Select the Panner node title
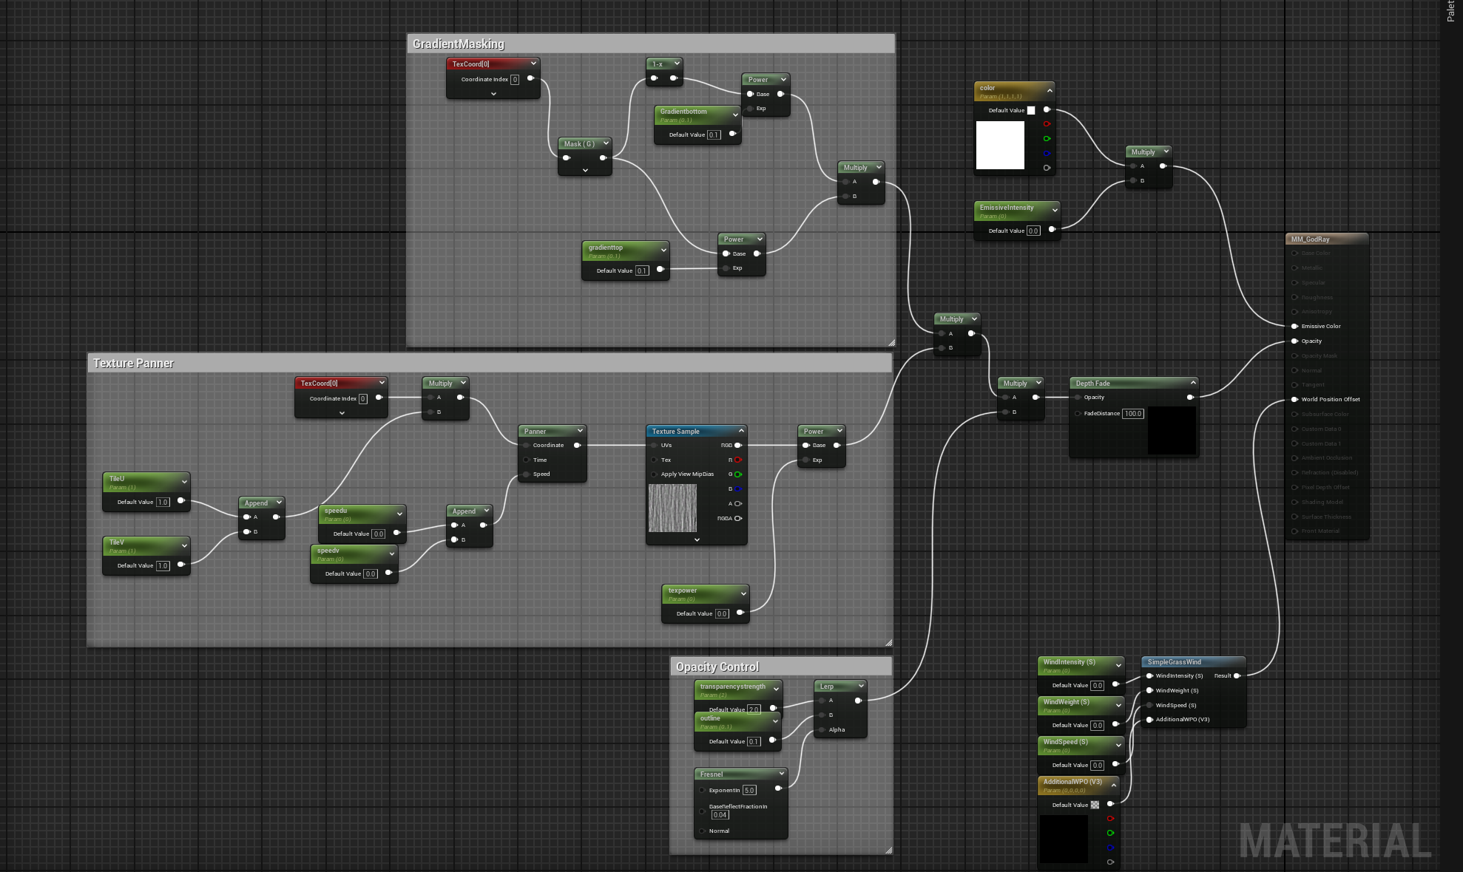 coord(535,431)
